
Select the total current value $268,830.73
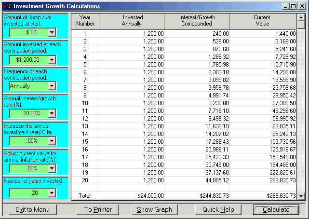(263, 196)
